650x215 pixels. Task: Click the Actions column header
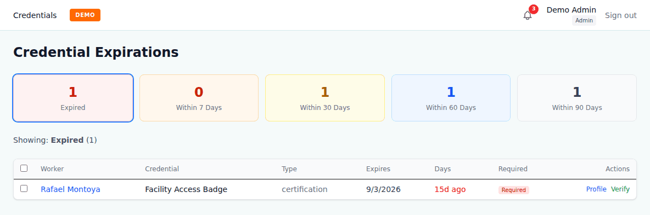[618, 168]
